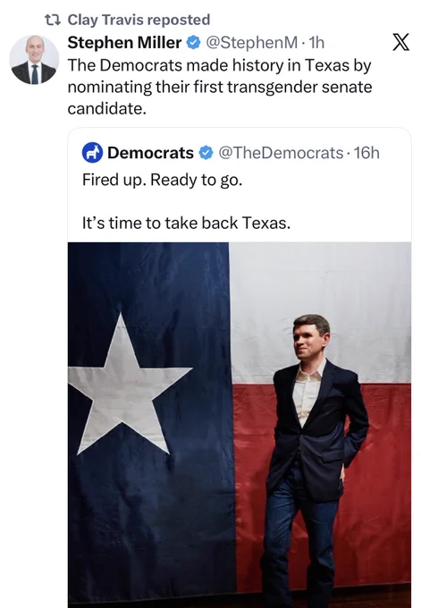Click the Stephen Miller display name
Screen dimensions: 421x608
pyautogui.click(x=124, y=43)
